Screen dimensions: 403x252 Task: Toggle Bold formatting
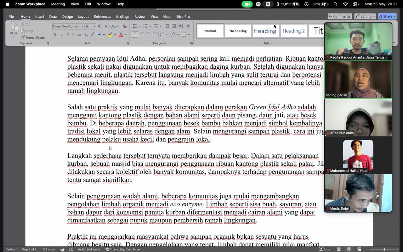(55, 35)
